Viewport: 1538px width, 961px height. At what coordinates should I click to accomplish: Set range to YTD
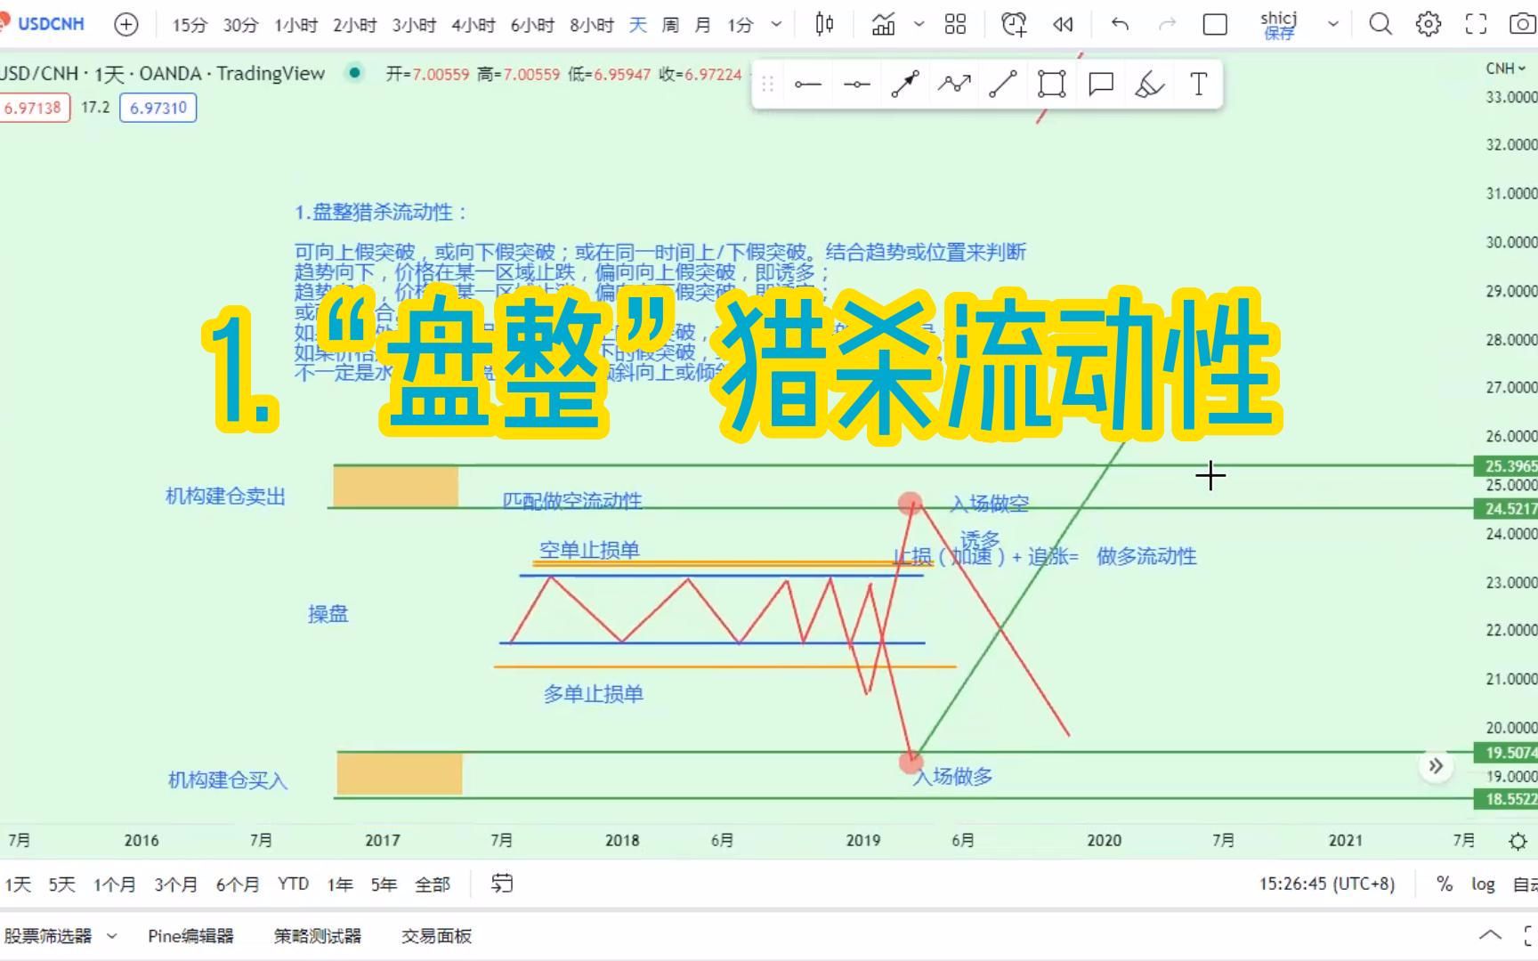pyautogui.click(x=293, y=884)
